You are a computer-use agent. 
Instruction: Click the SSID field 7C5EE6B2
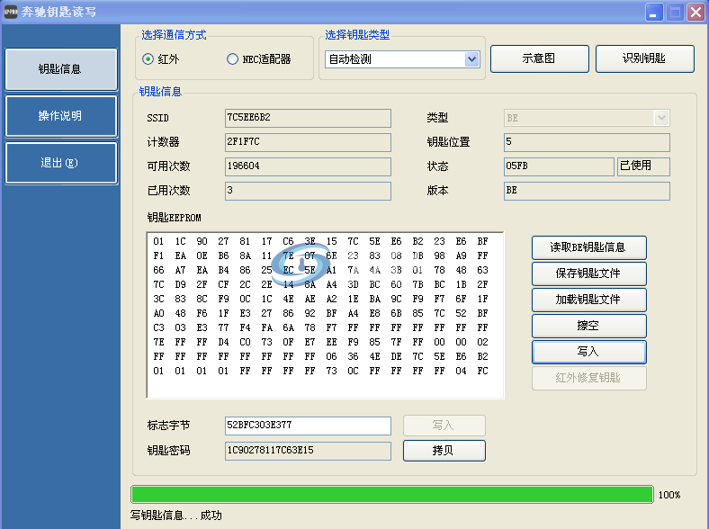click(x=308, y=118)
